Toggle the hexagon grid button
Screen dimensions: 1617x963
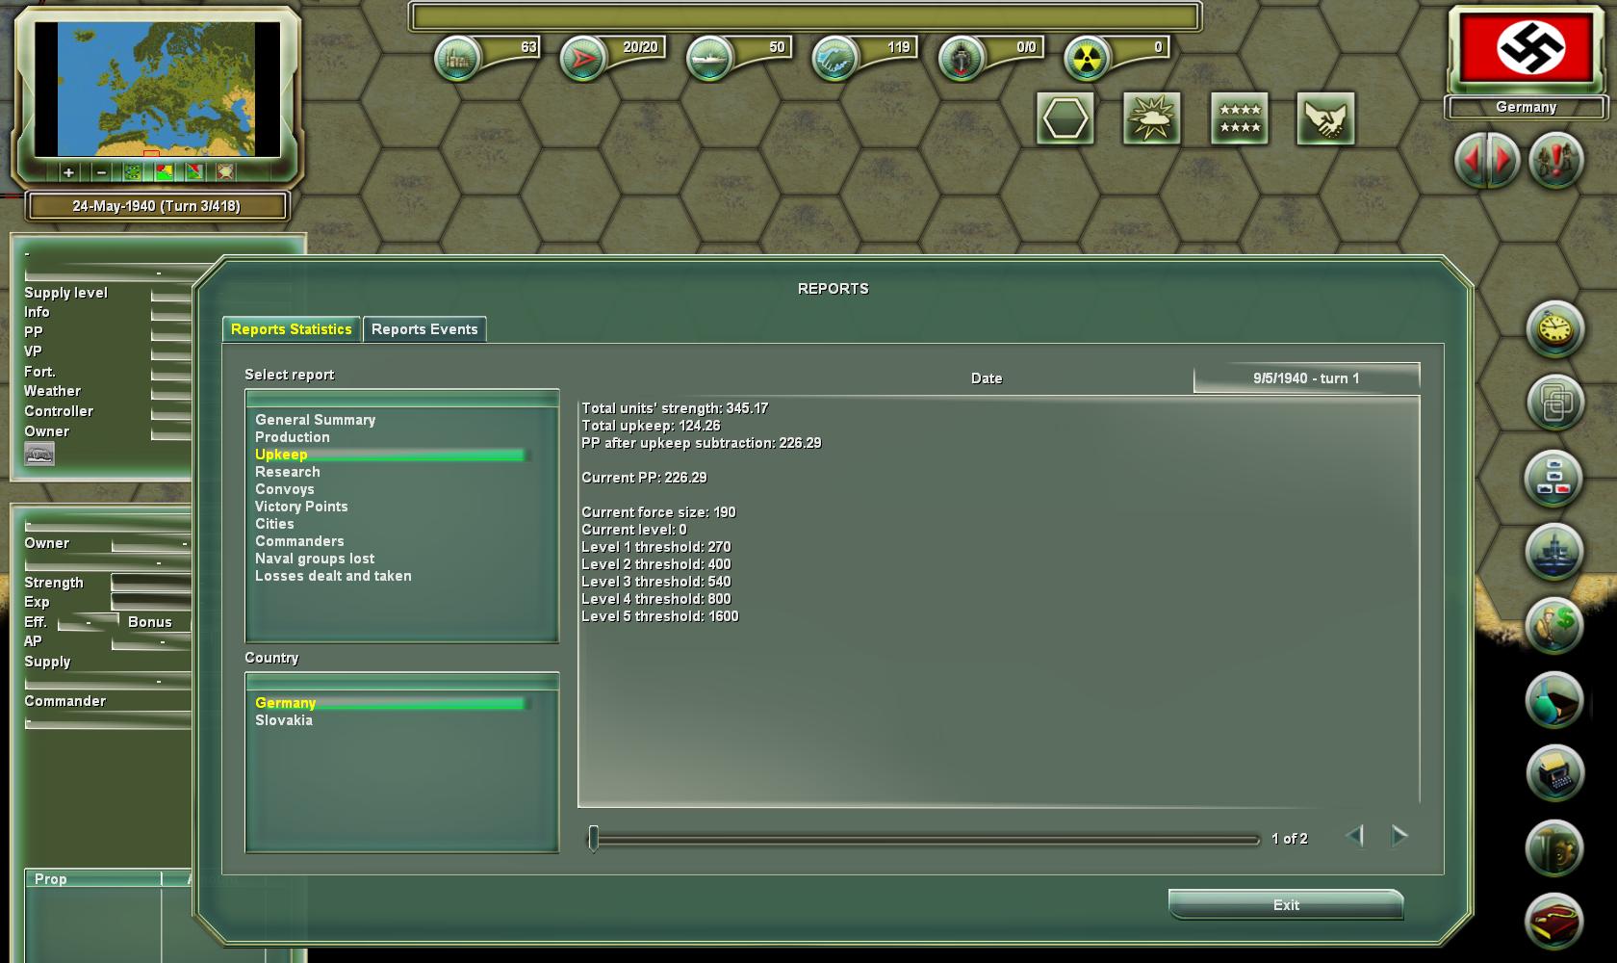(x=1065, y=118)
